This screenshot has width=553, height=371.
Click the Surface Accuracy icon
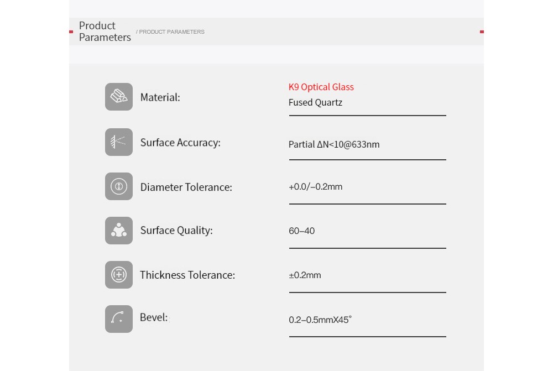point(119,142)
